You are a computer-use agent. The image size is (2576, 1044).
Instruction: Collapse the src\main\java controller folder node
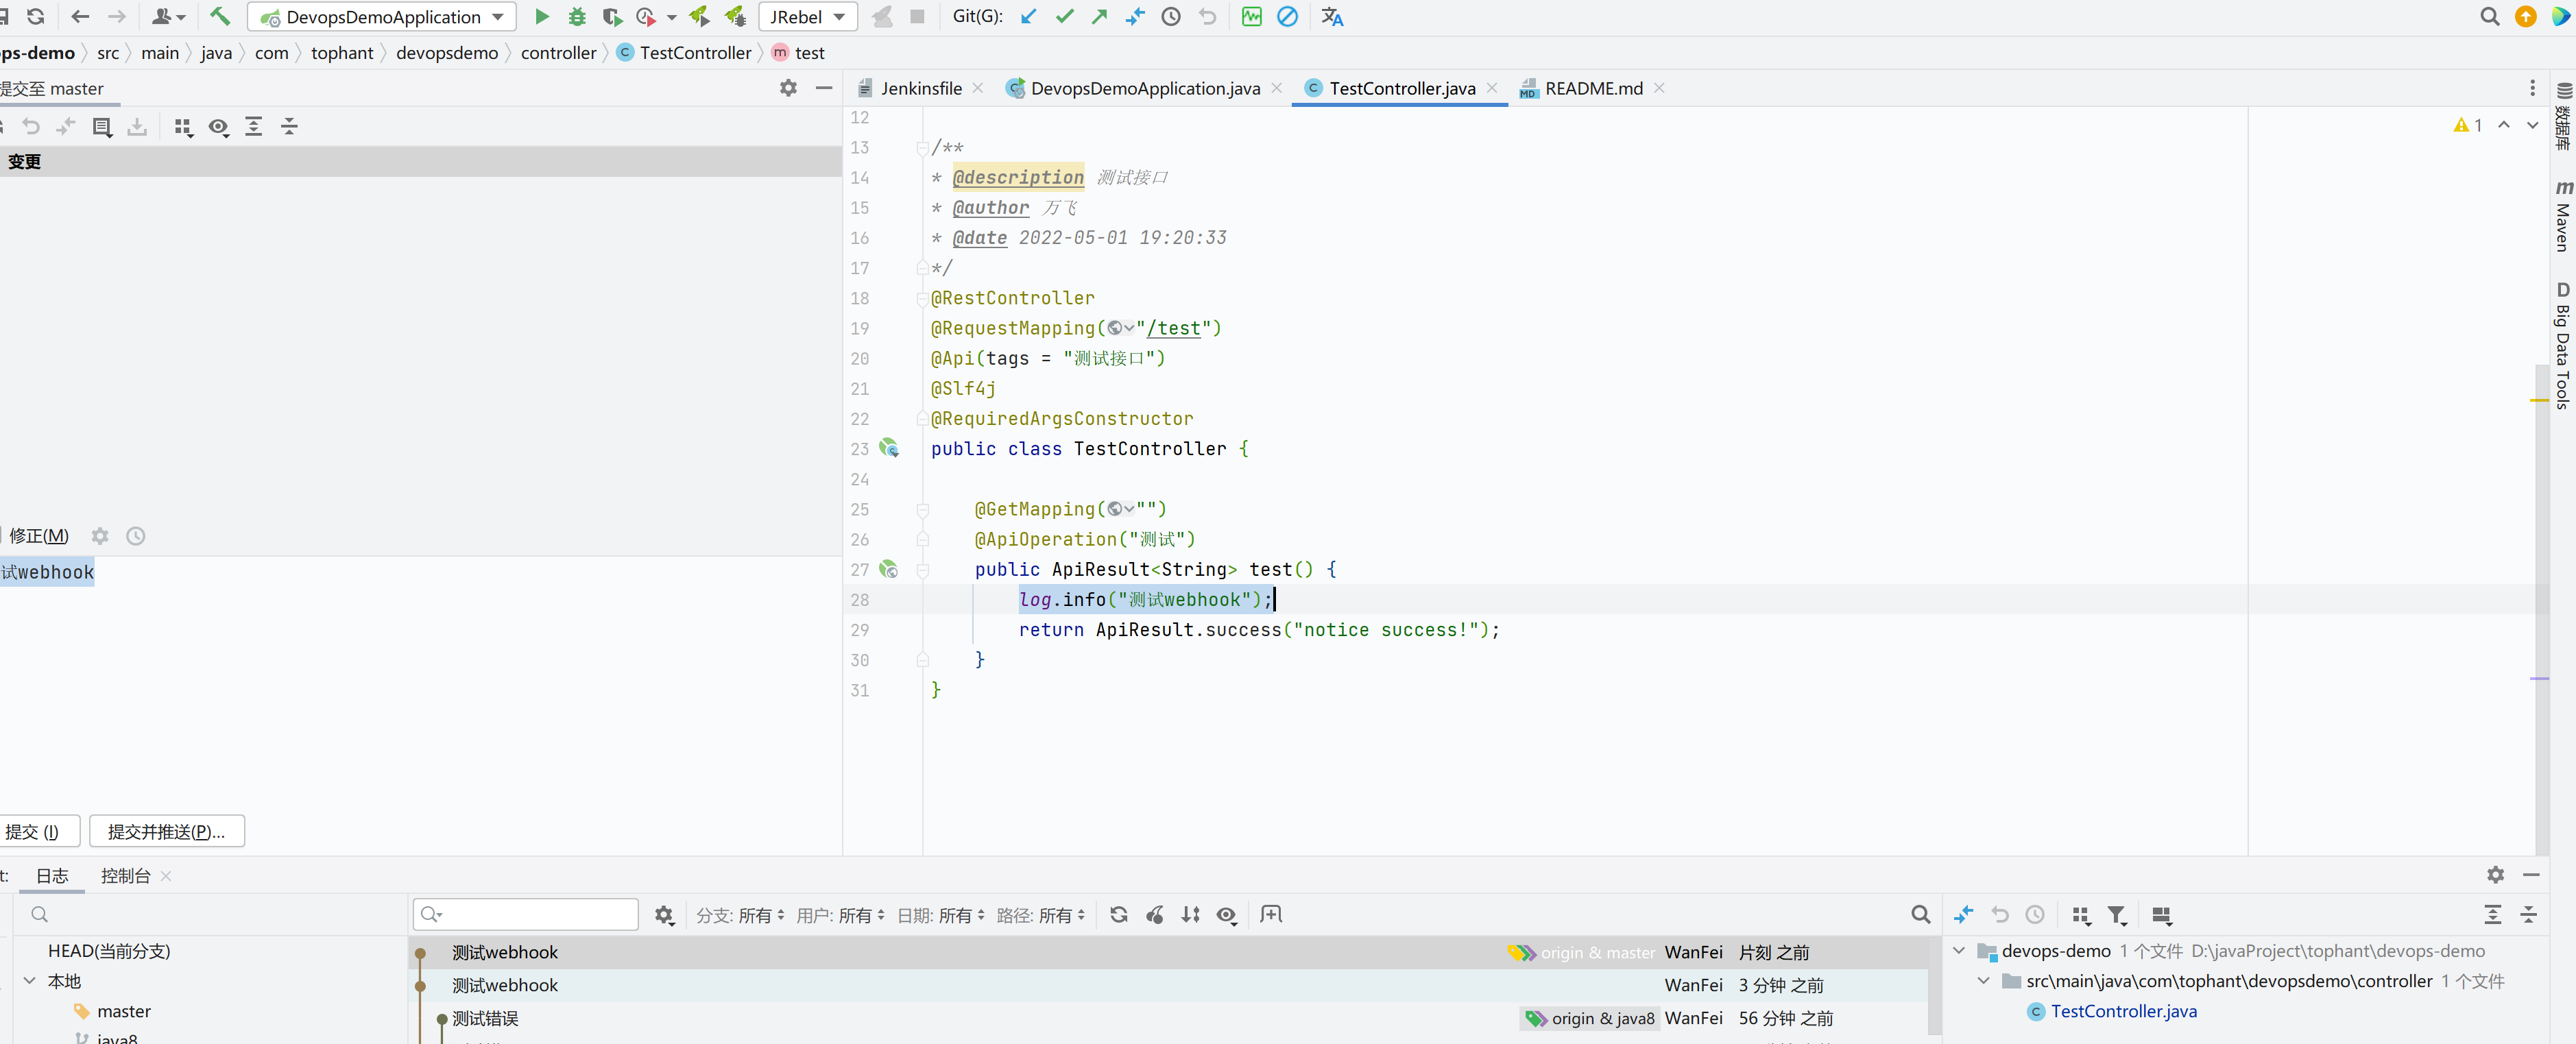click(1984, 981)
